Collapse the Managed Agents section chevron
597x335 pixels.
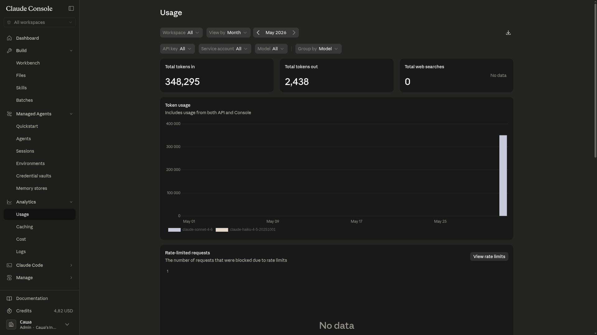tap(71, 114)
